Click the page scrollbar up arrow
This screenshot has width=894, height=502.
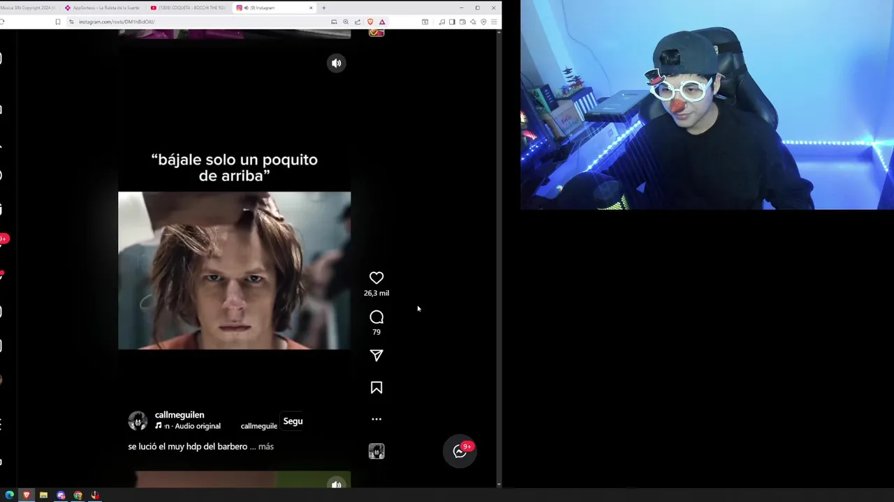(x=499, y=32)
